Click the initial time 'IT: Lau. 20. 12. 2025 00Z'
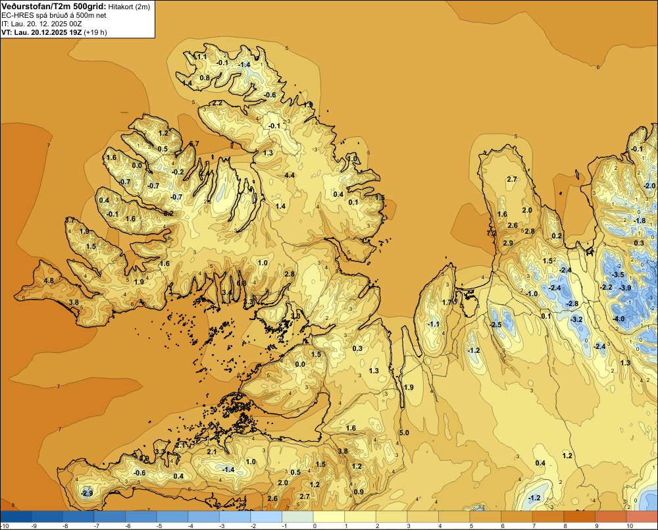658x530 pixels. coord(41,24)
